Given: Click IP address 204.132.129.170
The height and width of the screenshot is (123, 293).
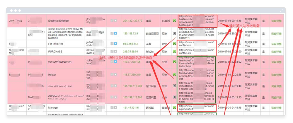Looking at the screenshot, I should (x=132, y=21).
